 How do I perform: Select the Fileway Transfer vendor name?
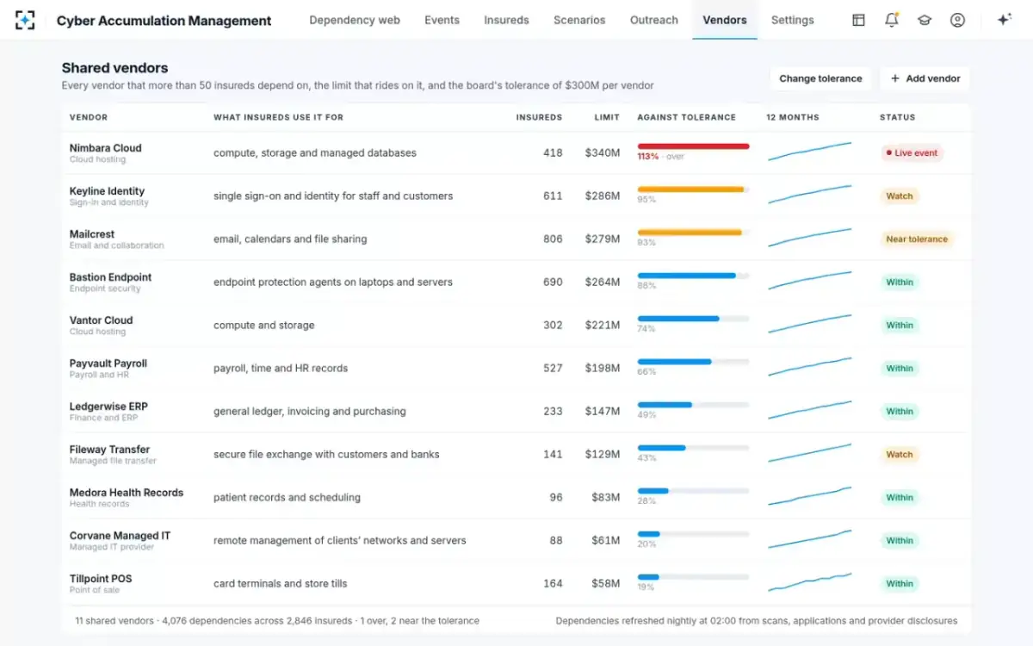pyautogui.click(x=109, y=450)
